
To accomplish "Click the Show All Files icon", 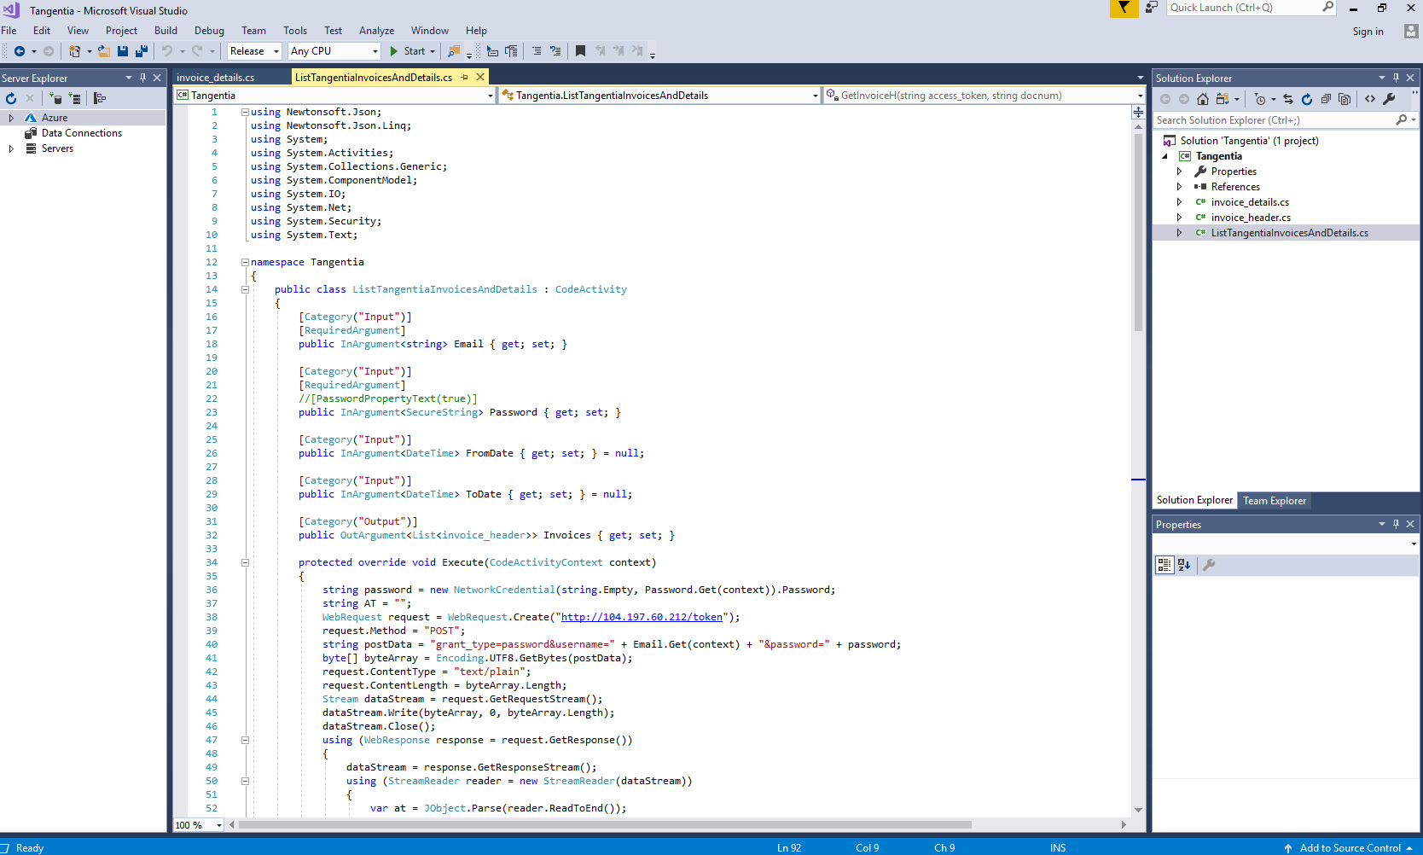I will (x=1345, y=99).
